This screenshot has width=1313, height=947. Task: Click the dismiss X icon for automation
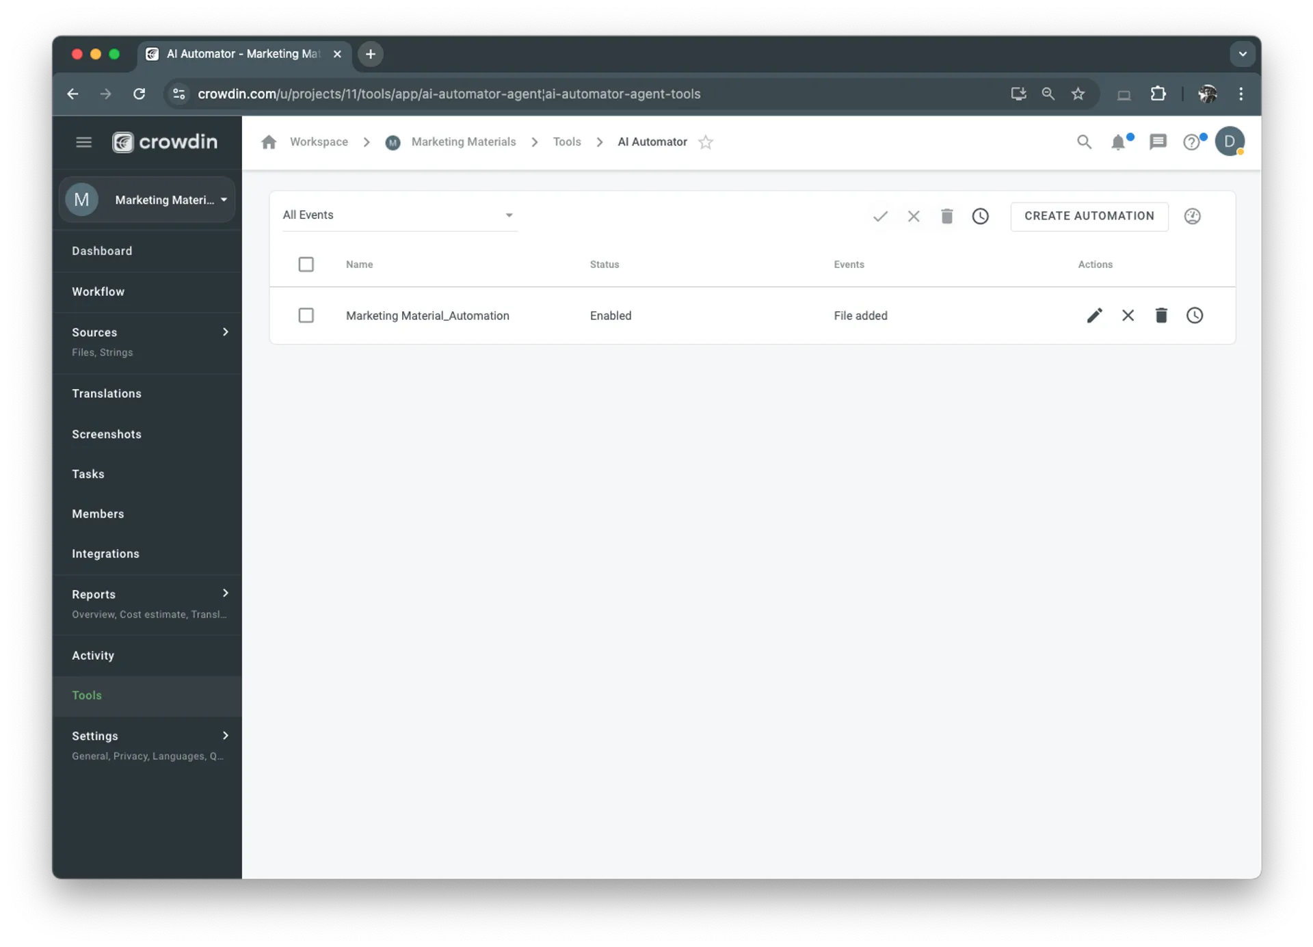1128,315
